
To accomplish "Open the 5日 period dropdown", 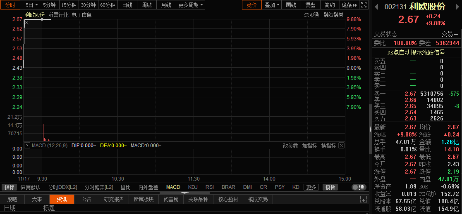I will (31, 5).
